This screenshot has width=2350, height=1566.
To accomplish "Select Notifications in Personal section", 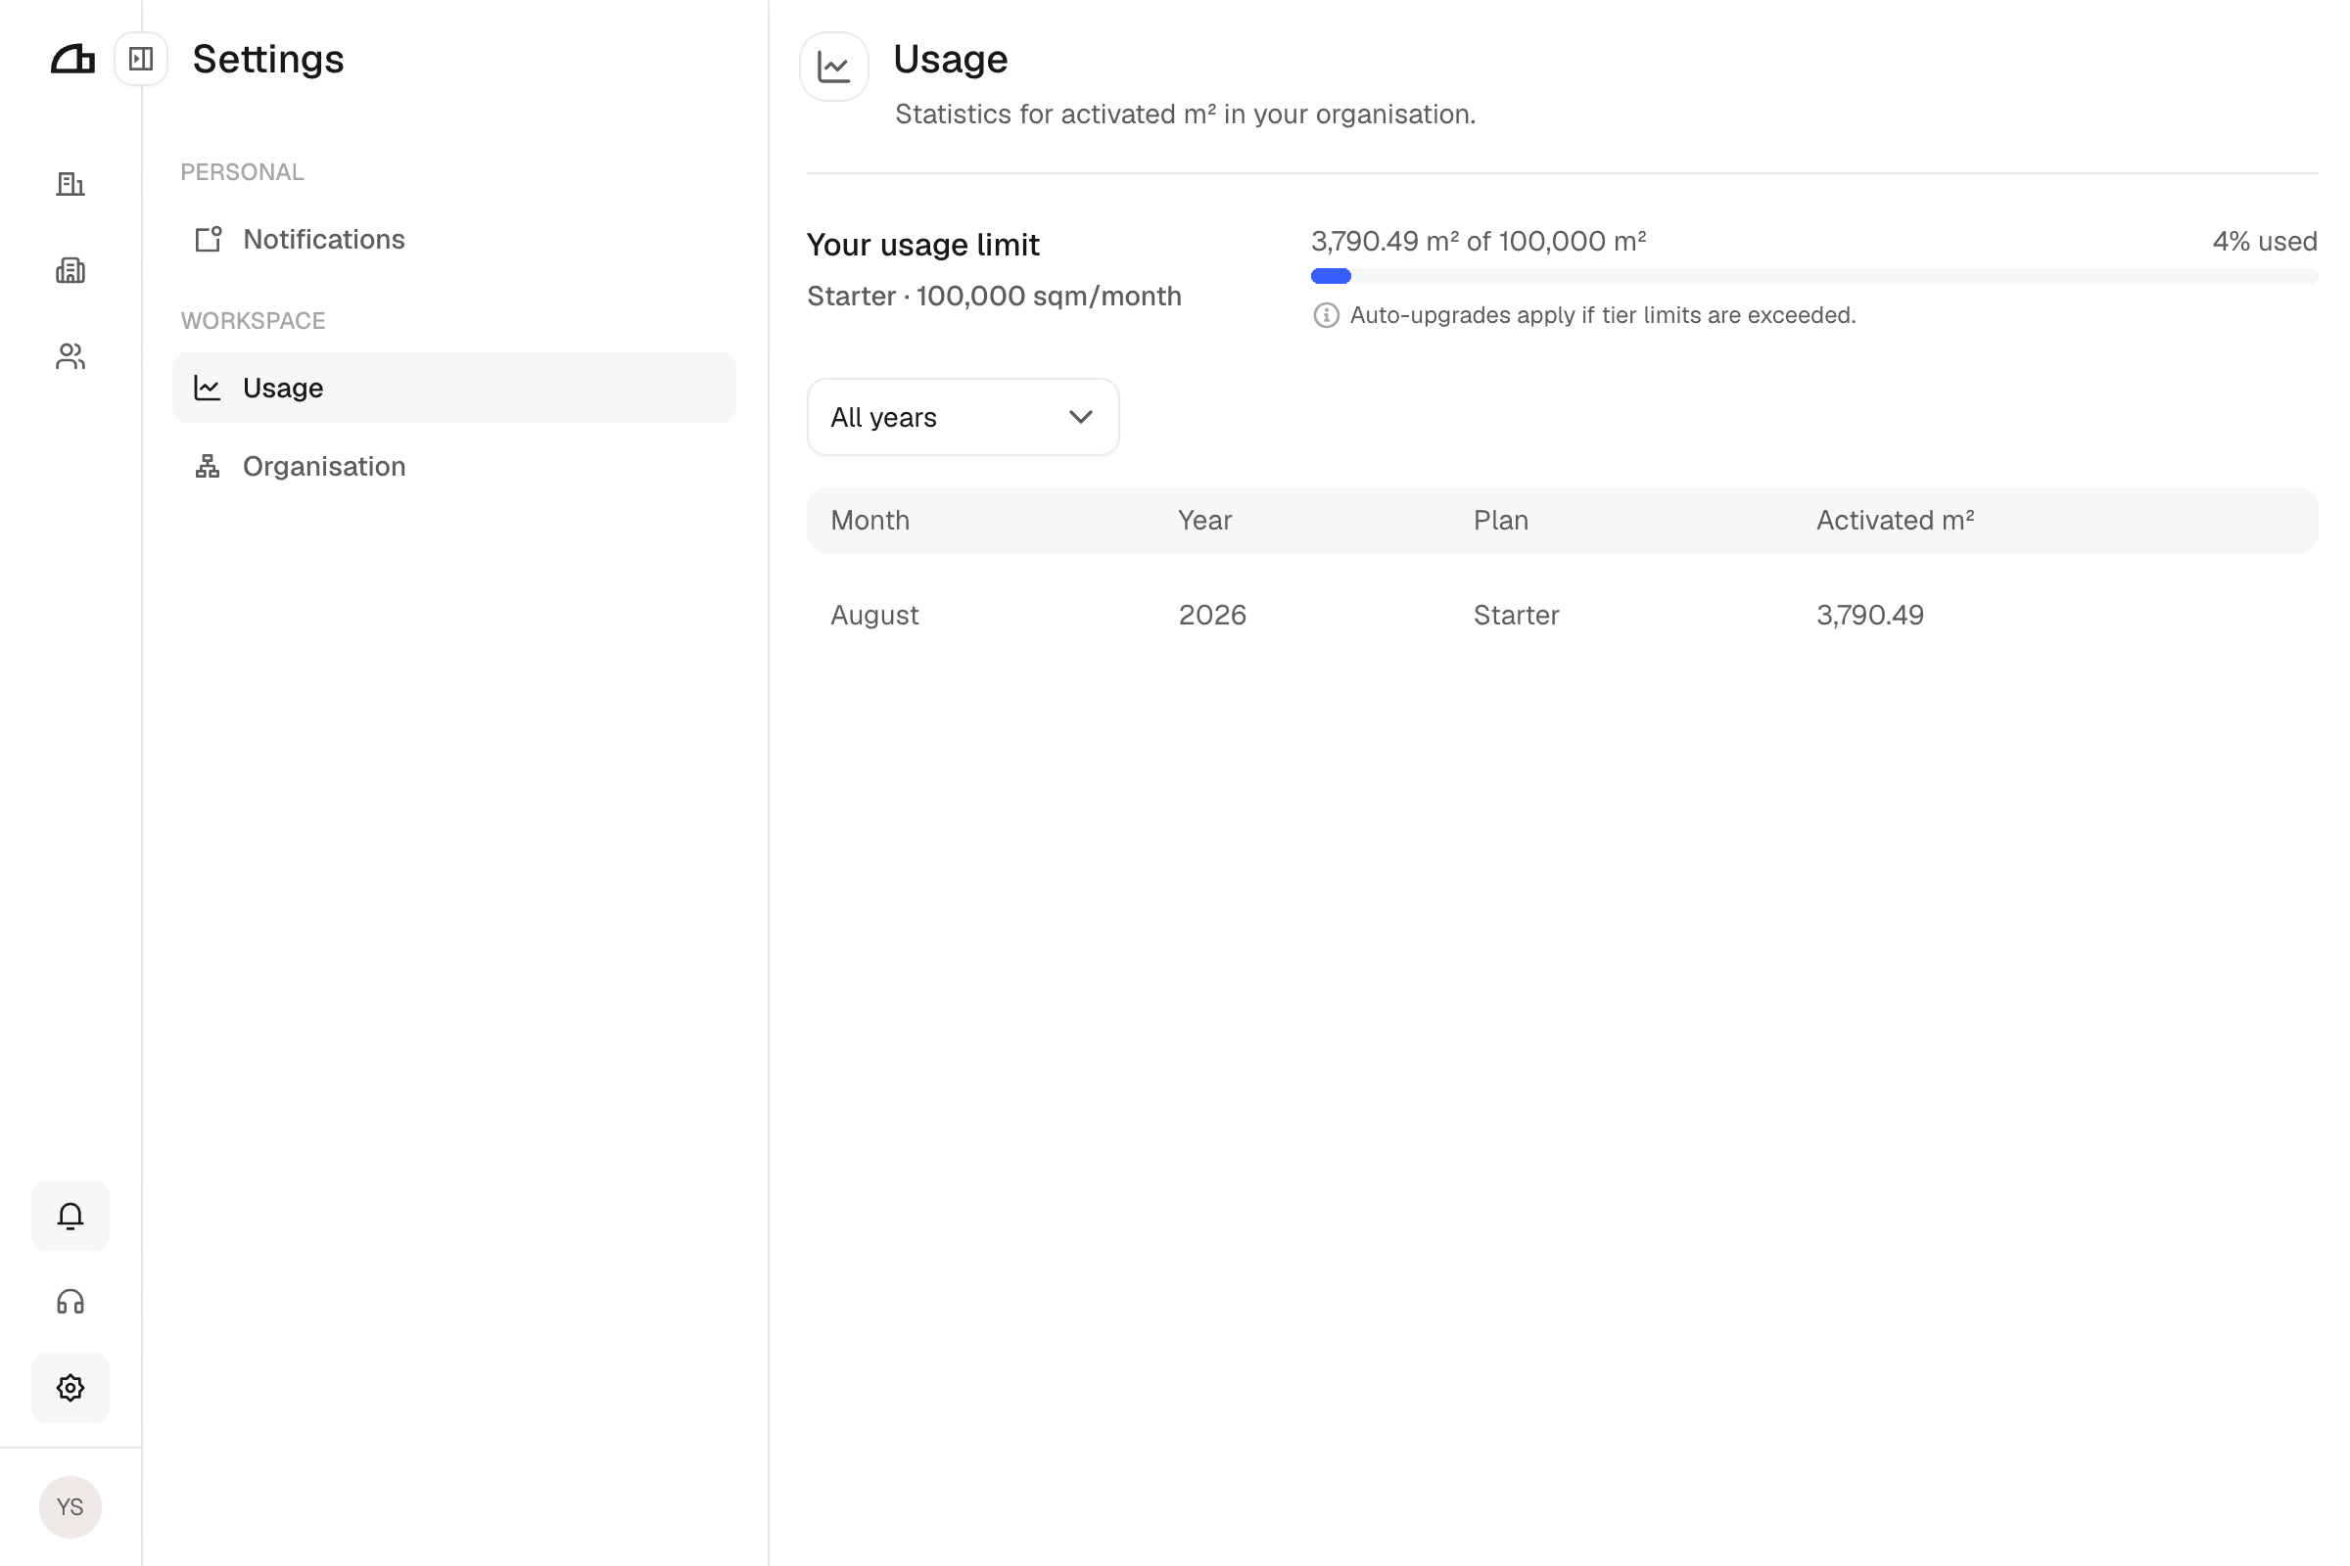I will [x=453, y=240].
